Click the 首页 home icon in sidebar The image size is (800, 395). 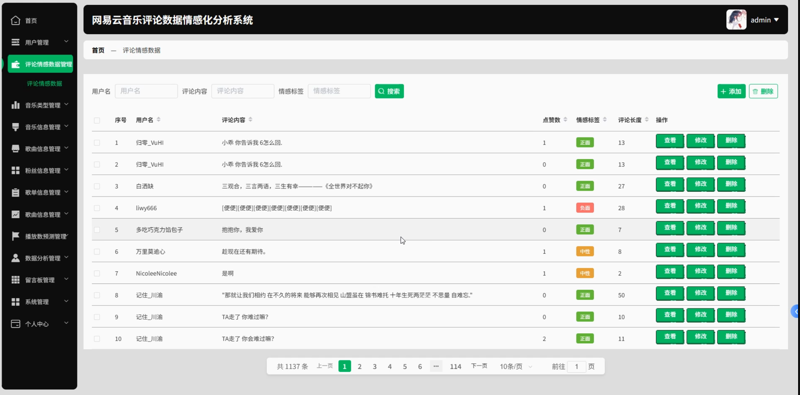tap(15, 20)
